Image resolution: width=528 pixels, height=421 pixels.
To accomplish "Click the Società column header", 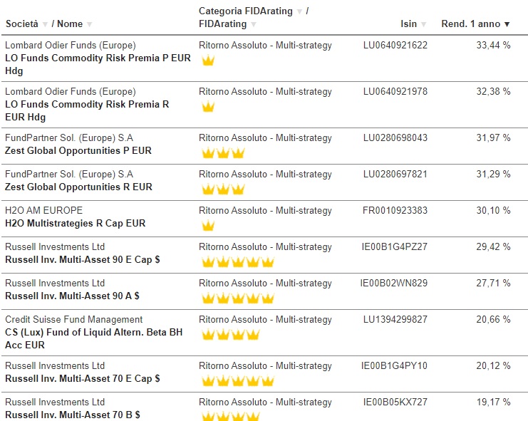I will [22, 24].
